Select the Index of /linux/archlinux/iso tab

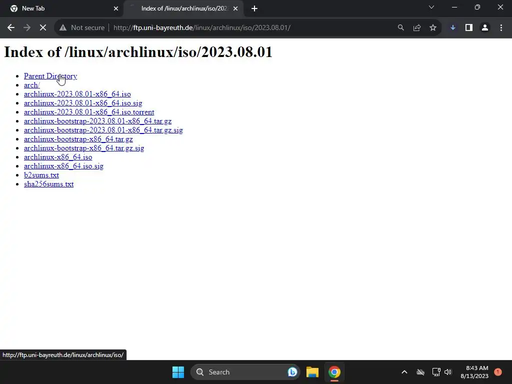[x=183, y=8]
